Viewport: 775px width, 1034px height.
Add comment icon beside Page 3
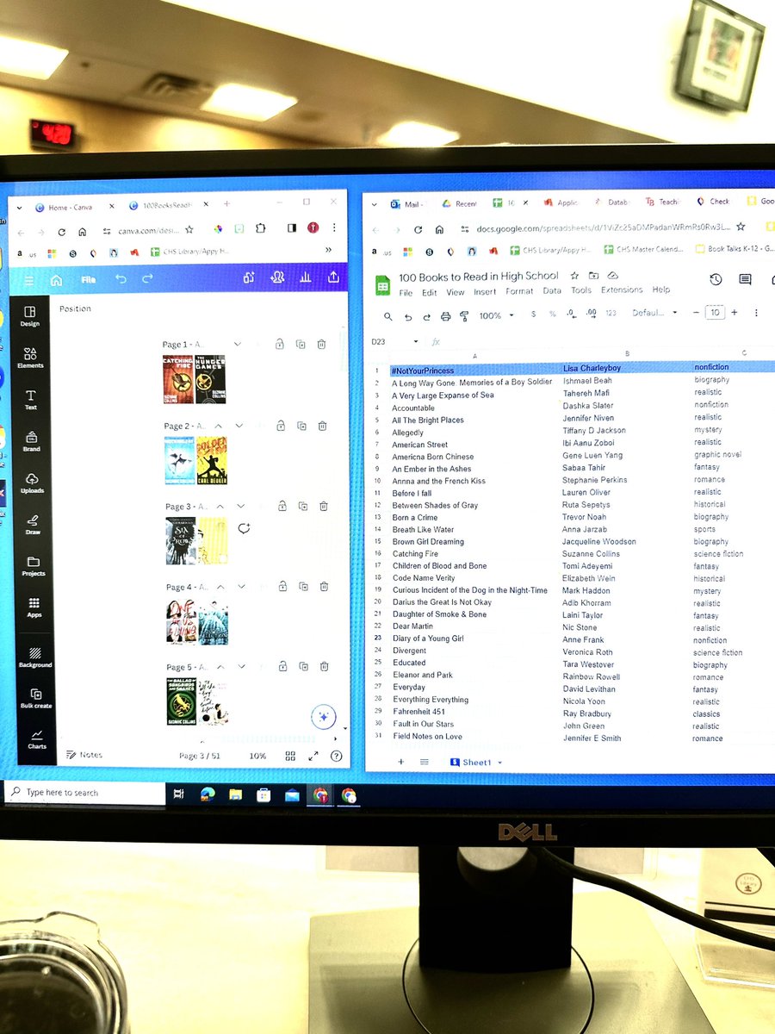tap(244, 528)
